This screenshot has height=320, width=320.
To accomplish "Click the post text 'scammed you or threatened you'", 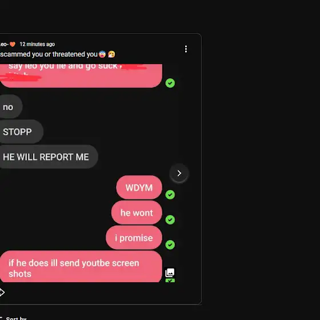I will (x=49, y=54).
